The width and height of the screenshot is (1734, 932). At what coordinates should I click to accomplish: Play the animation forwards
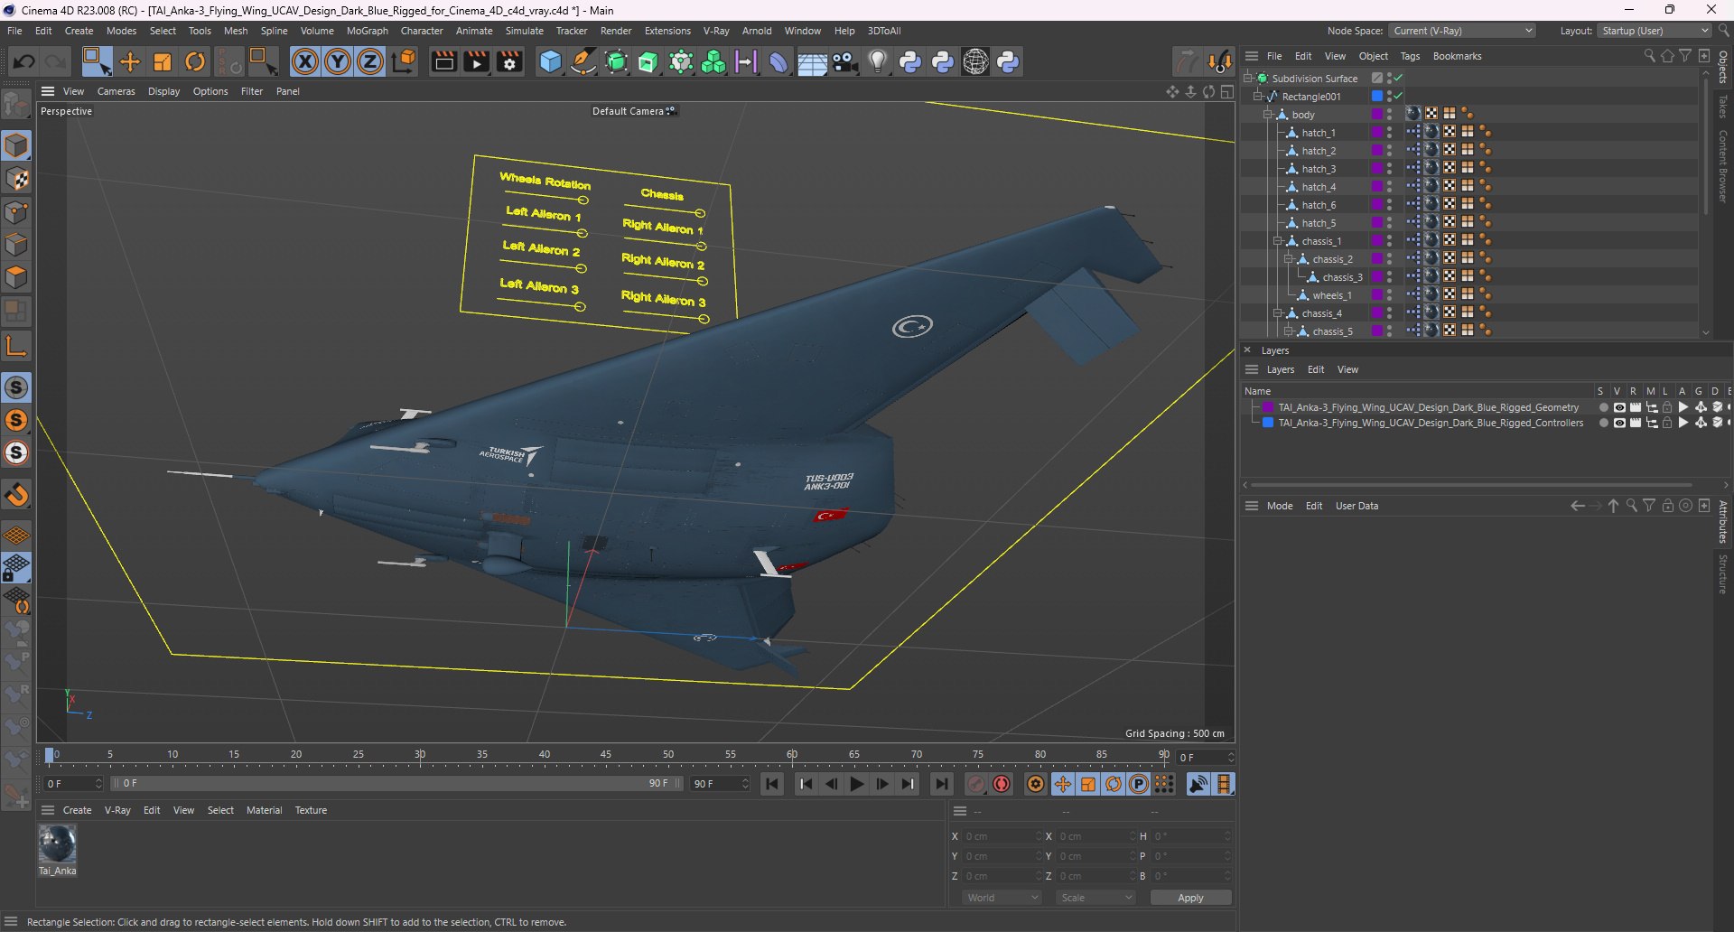point(857,784)
